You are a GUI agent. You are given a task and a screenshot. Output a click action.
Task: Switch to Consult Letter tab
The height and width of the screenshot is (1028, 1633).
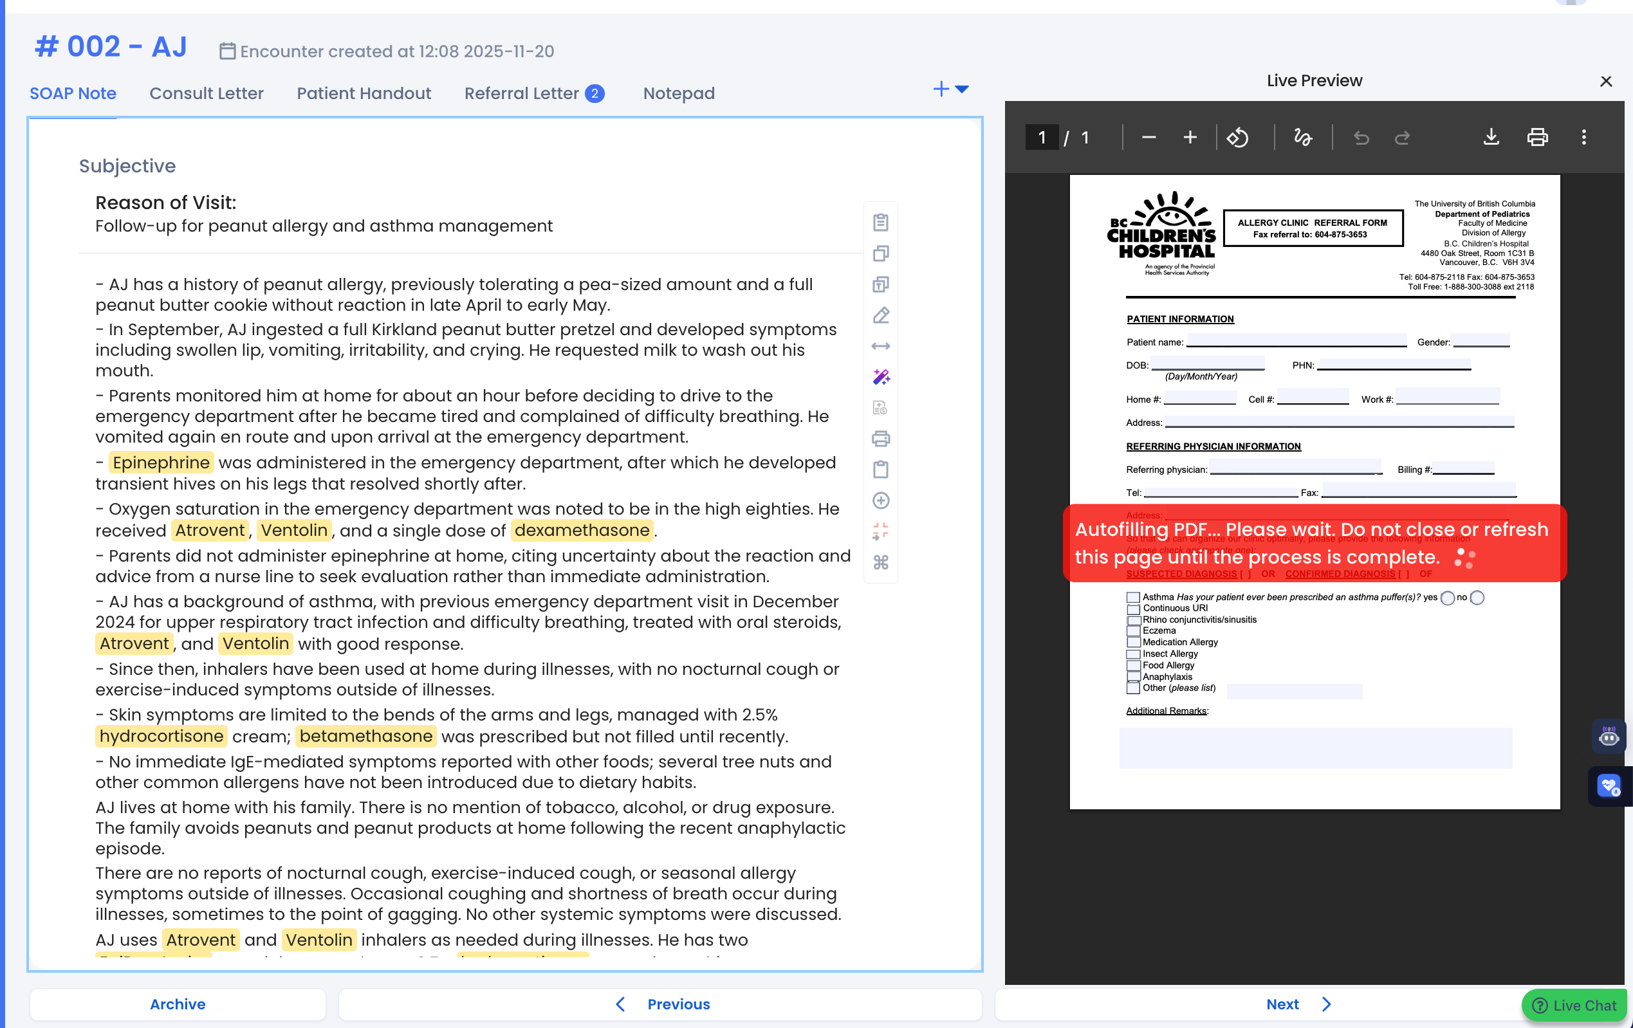point(206,93)
